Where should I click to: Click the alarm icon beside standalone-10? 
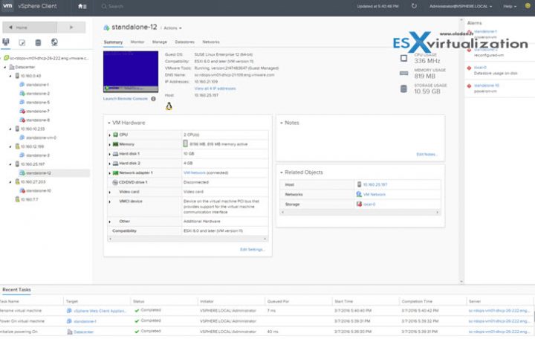pos(469,85)
